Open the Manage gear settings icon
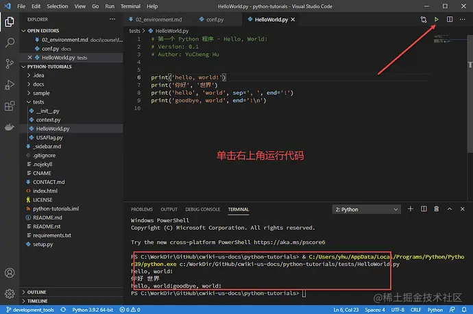This screenshot has height=314, width=473. coord(10,293)
